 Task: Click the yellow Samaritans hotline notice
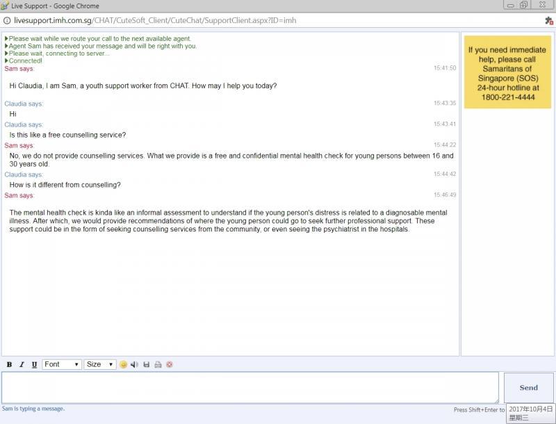point(507,73)
